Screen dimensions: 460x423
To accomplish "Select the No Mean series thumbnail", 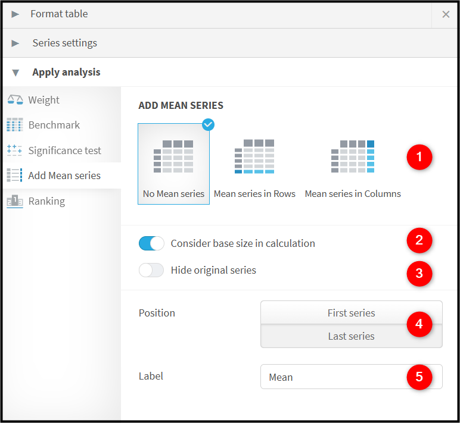I will pos(173,164).
